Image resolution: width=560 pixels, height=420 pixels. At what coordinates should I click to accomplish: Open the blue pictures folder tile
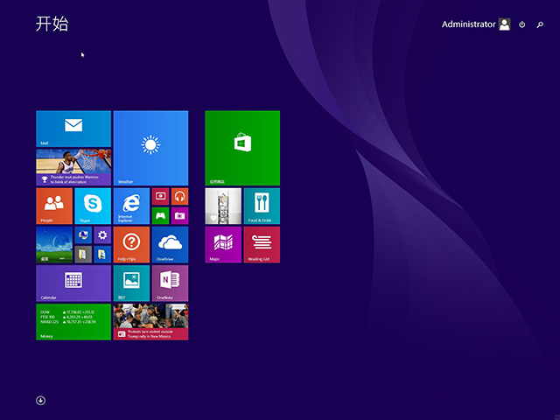(x=102, y=255)
